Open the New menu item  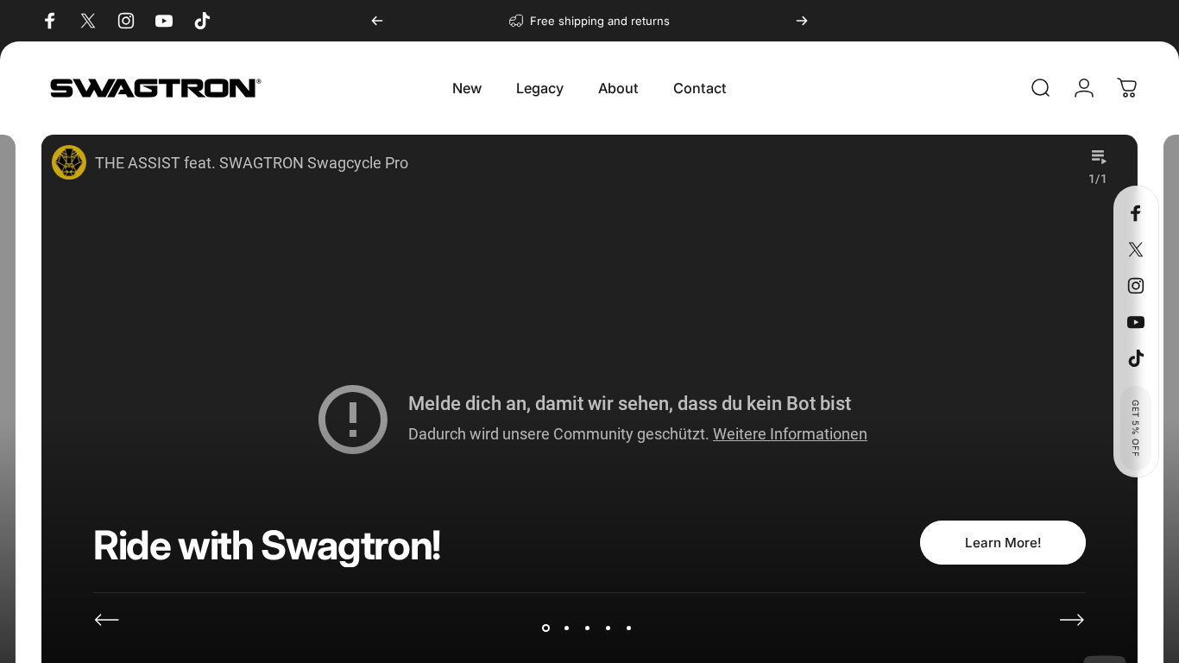pyautogui.click(x=467, y=88)
